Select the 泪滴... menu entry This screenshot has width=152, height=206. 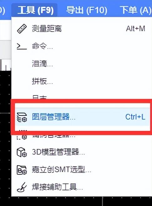[x=42, y=64]
